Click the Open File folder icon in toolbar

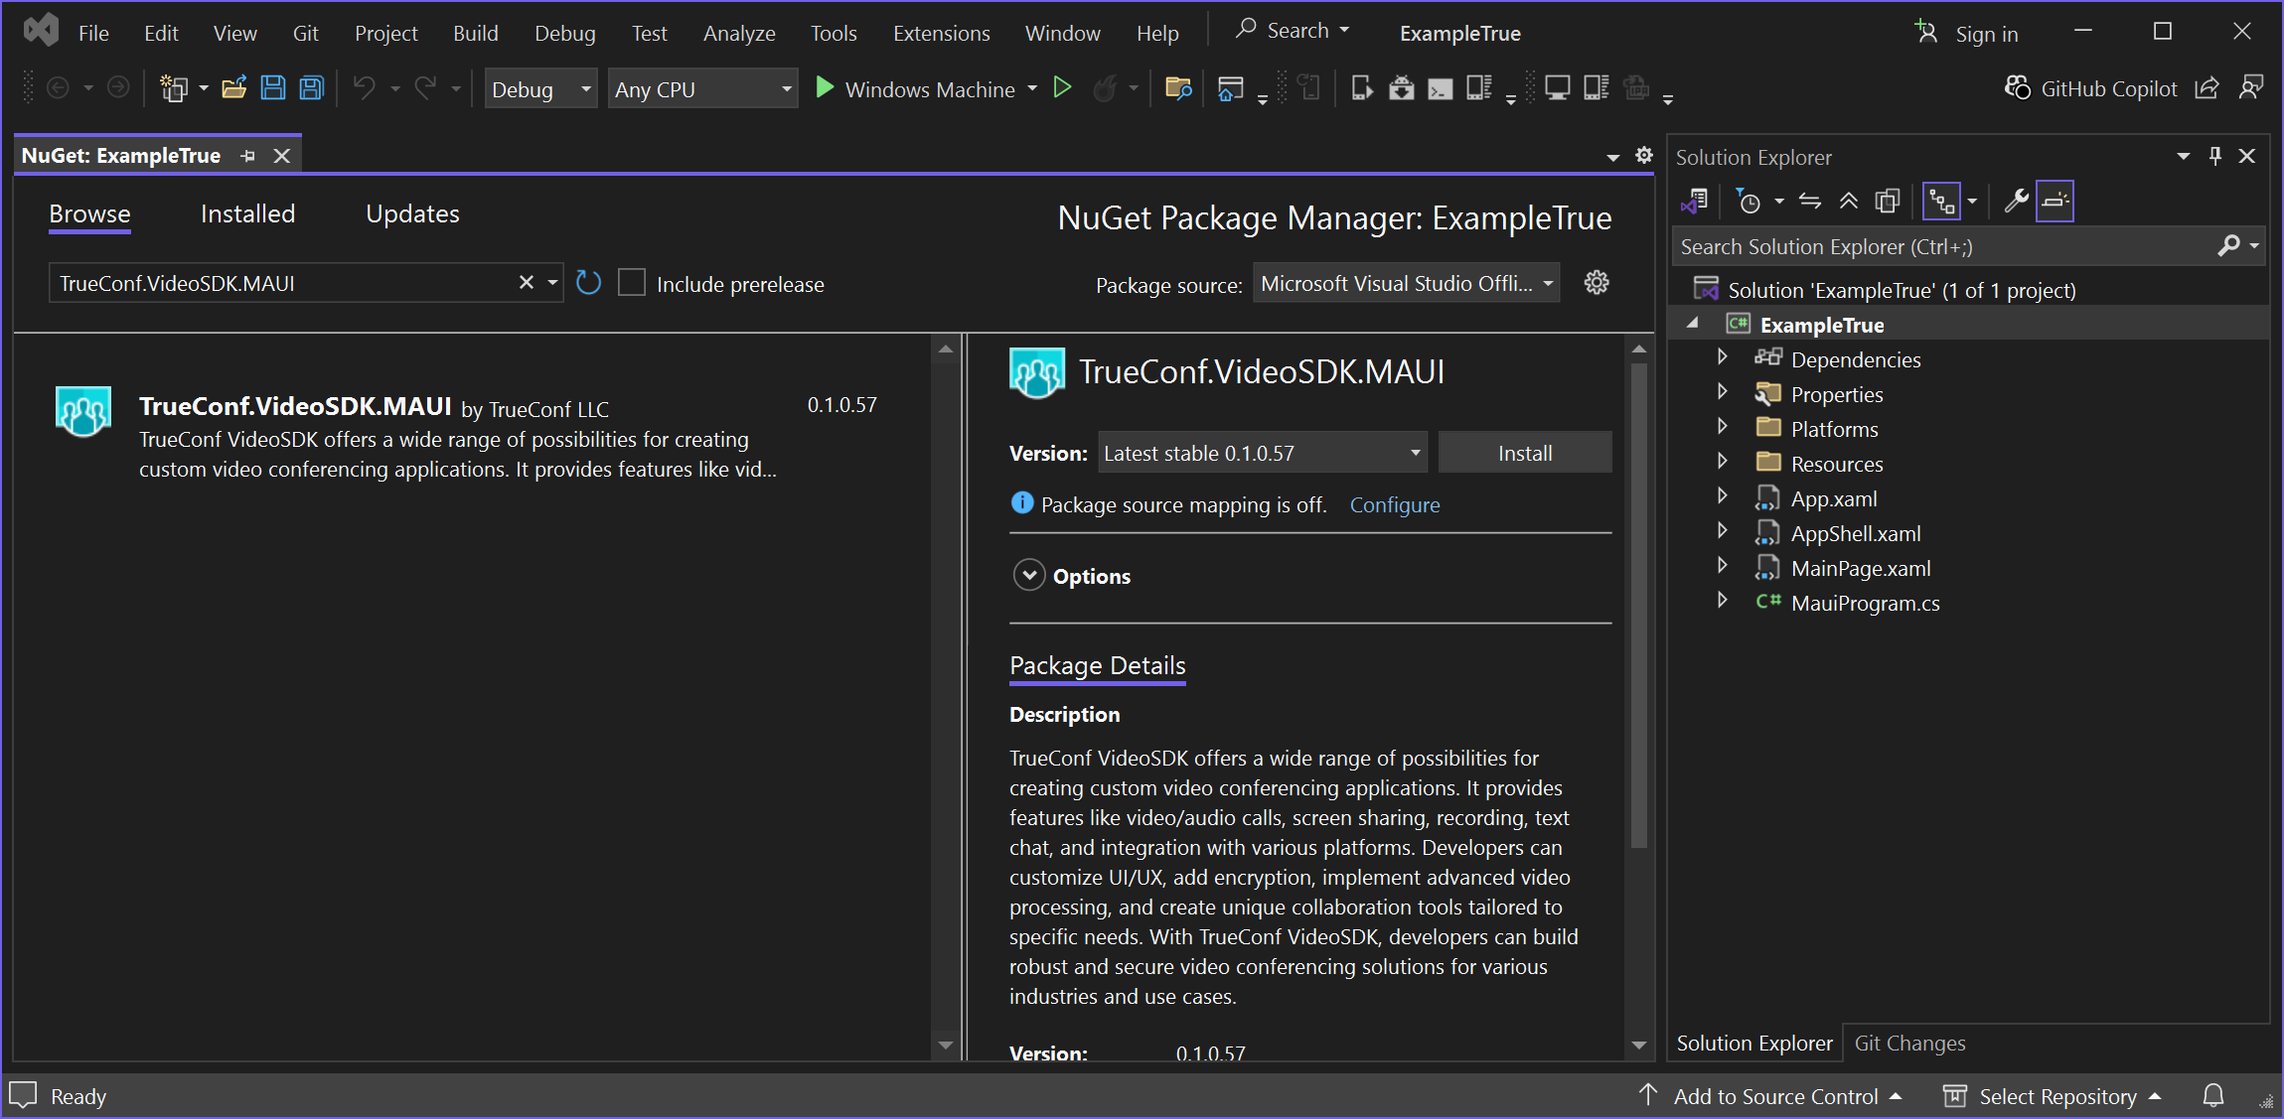click(x=233, y=88)
